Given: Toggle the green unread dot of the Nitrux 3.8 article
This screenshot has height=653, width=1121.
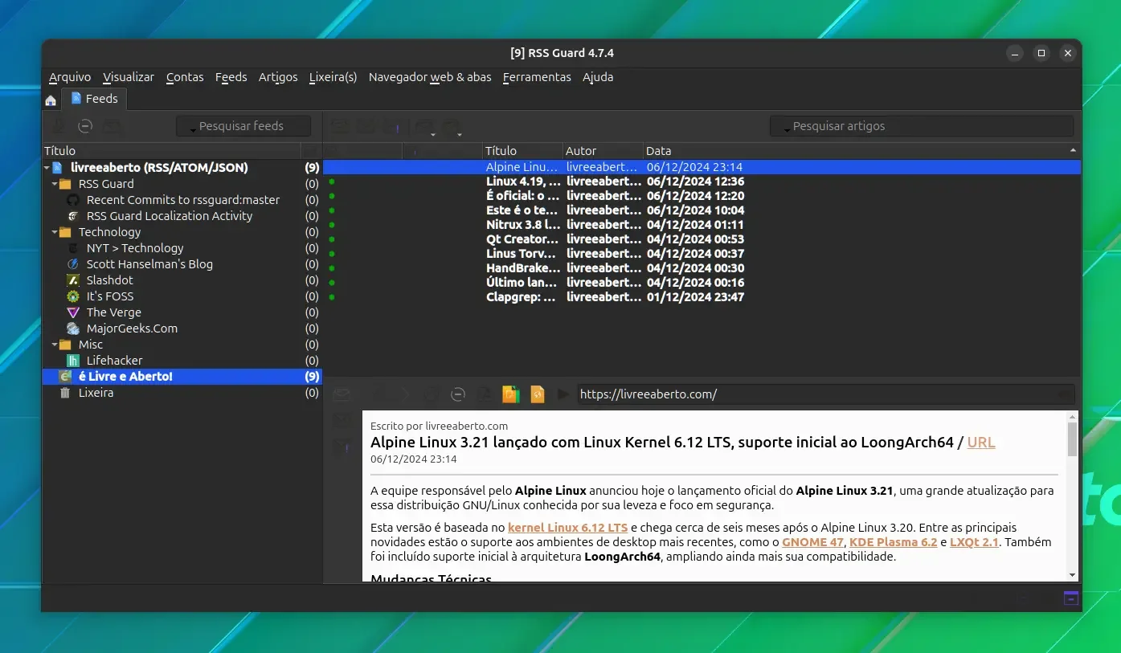Looking at the screenshot, I should point(332,225).
